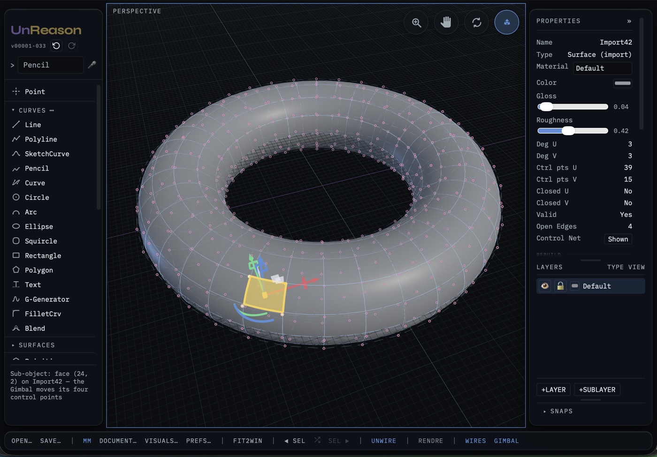Toggle UNWIRE mode in bottom bar

click(x=383, y=441)
